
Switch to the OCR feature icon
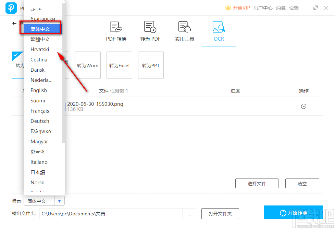[x=218, y=31]
